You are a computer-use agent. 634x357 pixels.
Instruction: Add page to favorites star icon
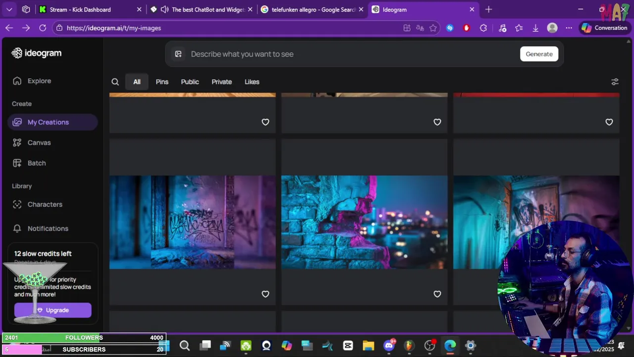pos(433,28)
